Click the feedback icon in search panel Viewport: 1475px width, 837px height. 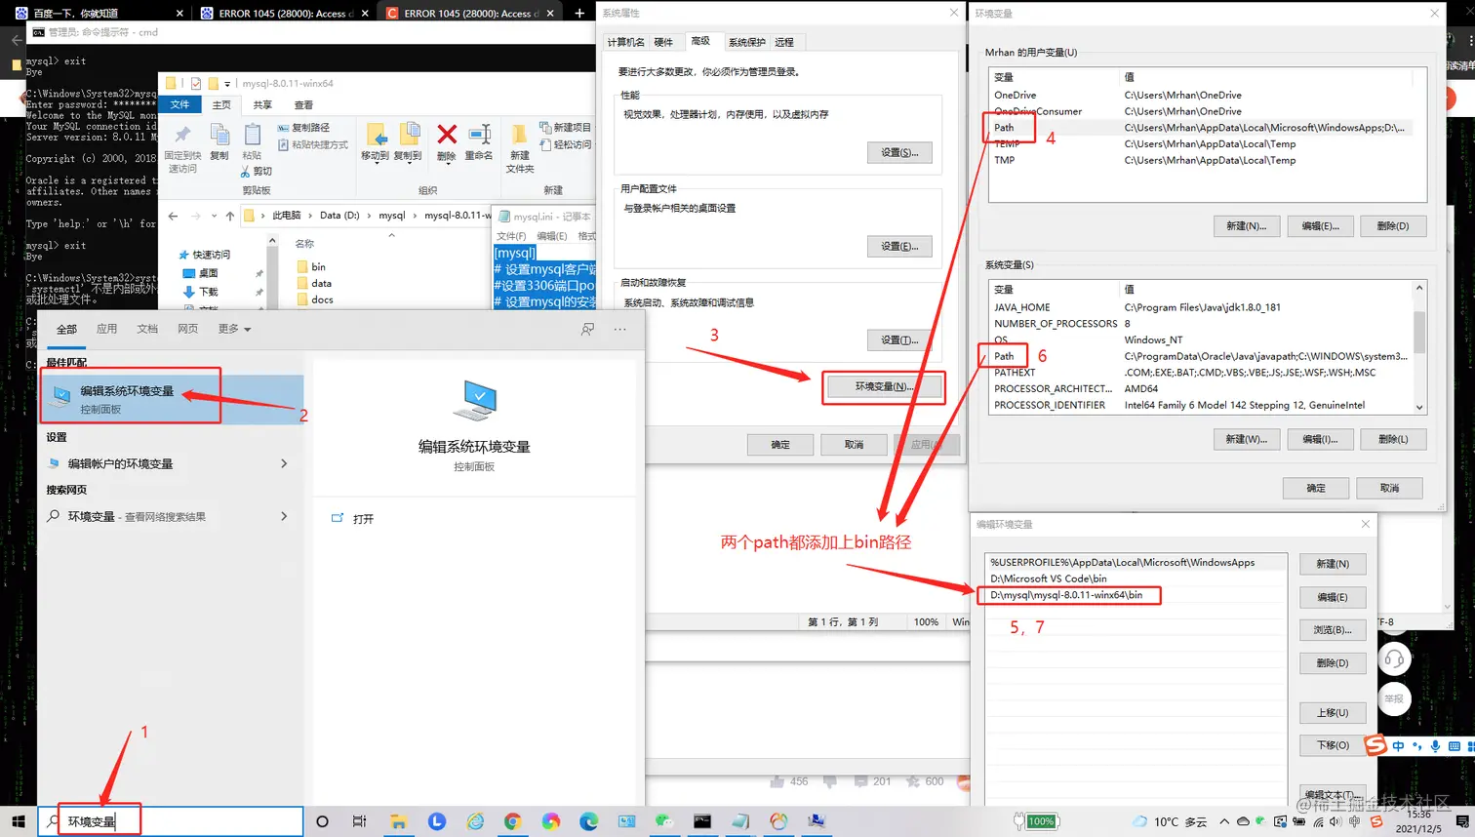click(587, 329)
